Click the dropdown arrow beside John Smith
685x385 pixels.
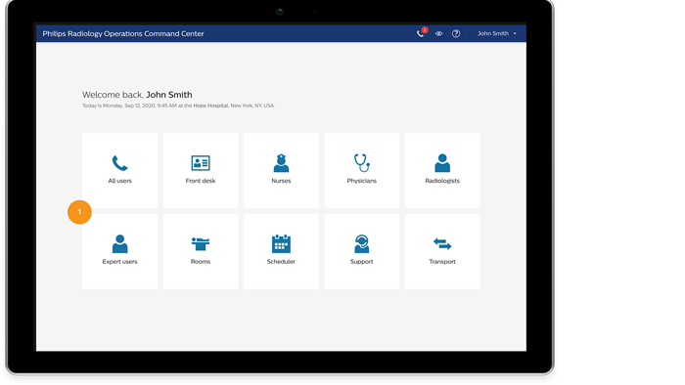coord(515,33)
